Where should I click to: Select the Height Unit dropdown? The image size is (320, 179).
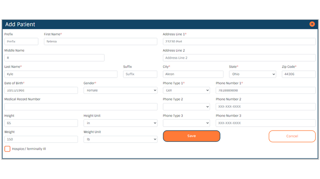(120, 123)
